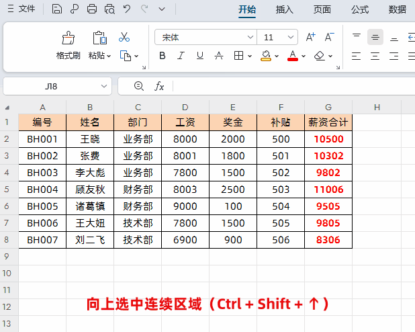The image size is (415, 332).
Task: Center text horizontally
Action: click(x=375, y=56)
